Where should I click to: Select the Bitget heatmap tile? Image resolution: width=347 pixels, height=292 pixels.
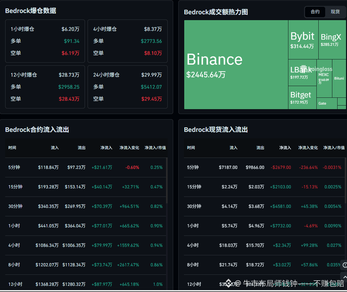[302, 98]
